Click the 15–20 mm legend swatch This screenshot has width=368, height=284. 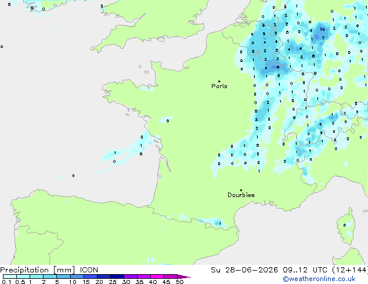click(x=91, y=276)
